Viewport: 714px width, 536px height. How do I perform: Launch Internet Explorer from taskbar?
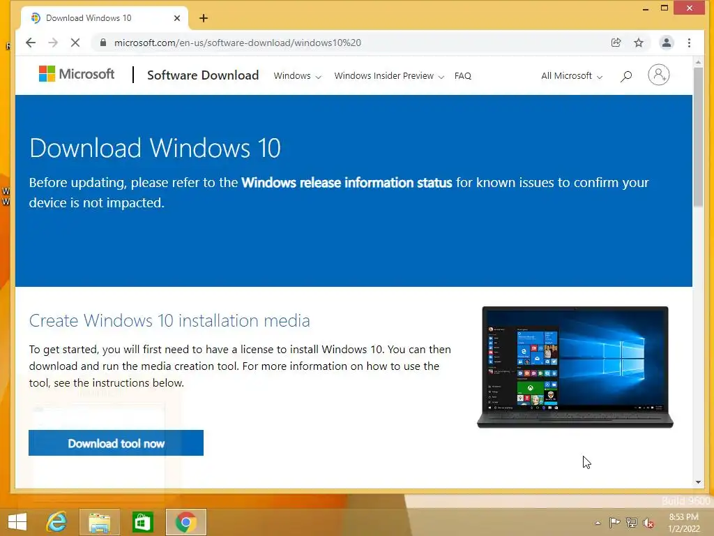[56, 522]
